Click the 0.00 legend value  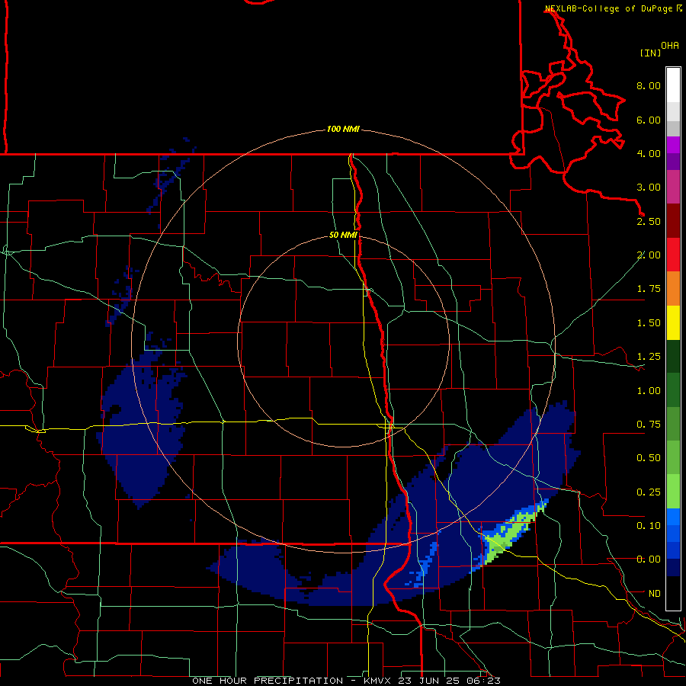coord(649,559)
